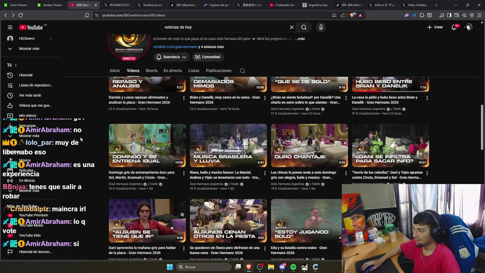Open options for Domingo gris entrenamiento video
The height and width of the screenshot is (273, 485).
click(x=184, y=173)
